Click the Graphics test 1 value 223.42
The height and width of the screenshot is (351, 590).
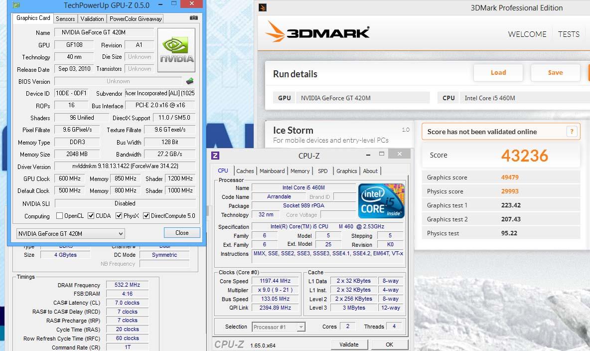coord(511,205)
